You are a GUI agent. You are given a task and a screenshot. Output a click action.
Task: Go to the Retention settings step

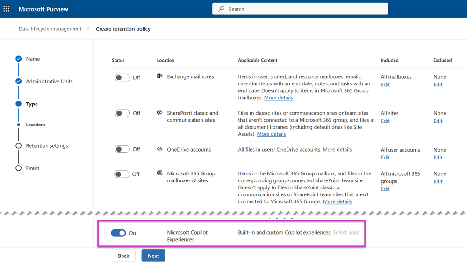click(x=47, y=146)
